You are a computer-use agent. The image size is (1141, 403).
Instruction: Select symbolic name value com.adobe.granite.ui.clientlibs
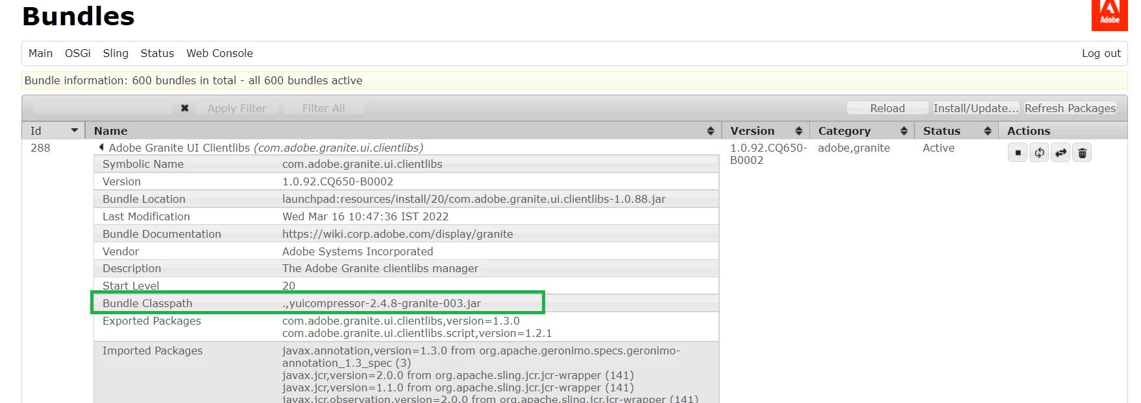362,164
